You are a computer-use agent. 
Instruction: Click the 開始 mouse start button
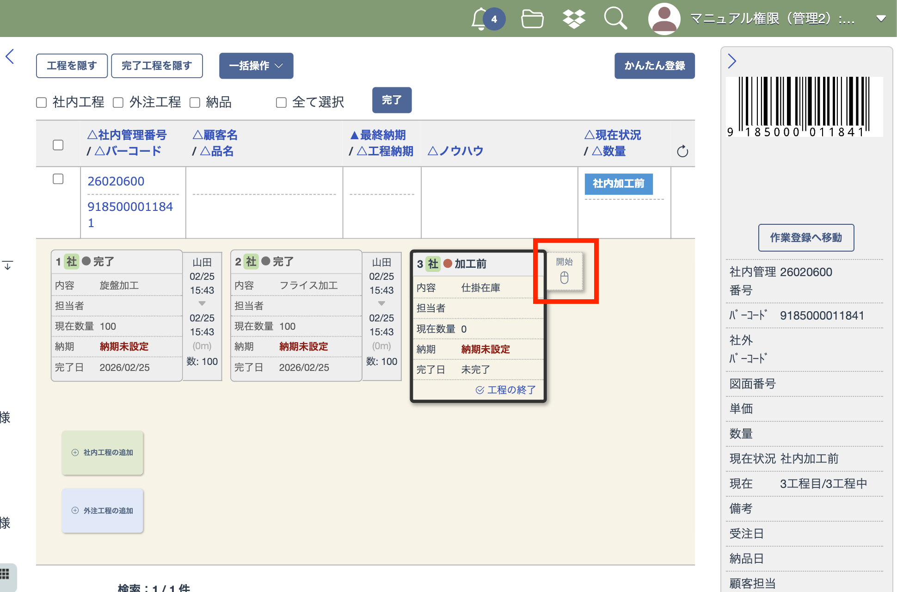tap(564, 271)
